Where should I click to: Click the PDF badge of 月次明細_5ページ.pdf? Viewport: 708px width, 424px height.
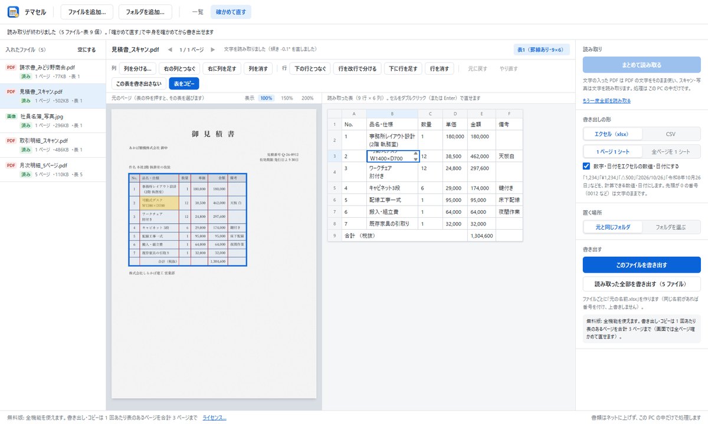11,165
